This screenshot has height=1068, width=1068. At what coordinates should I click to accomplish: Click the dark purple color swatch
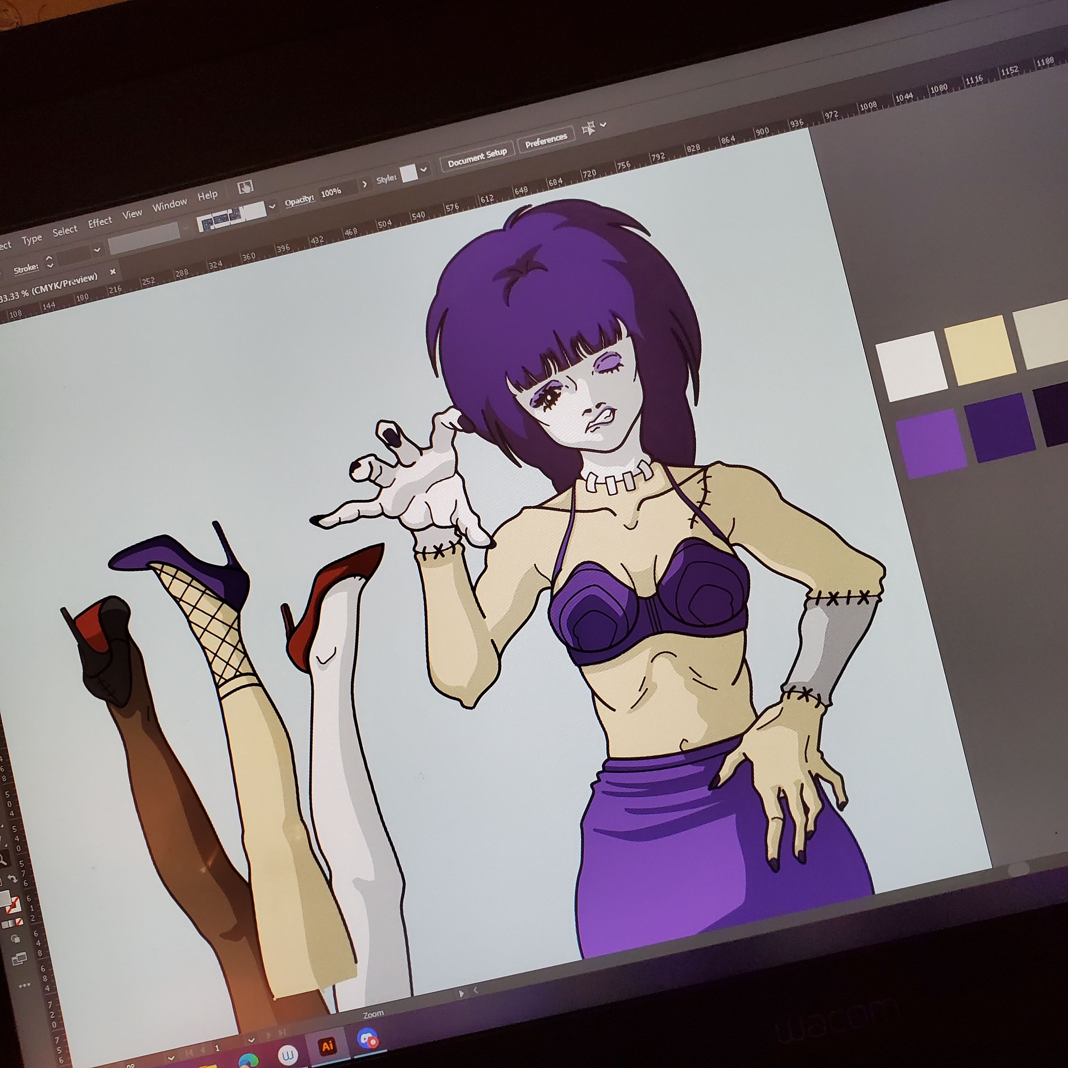[1000, 427]
